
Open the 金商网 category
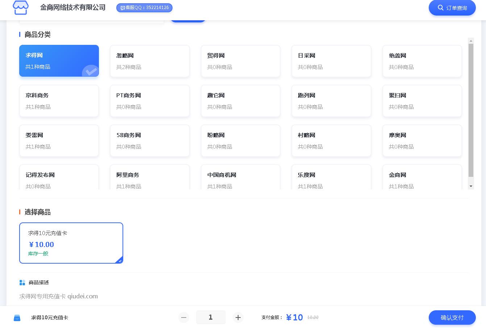(422, 177)
